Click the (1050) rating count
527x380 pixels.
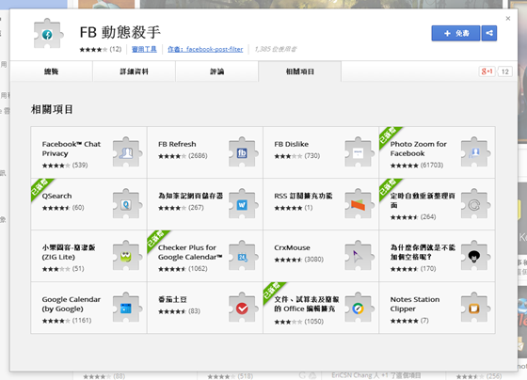[x=314, y=321]
